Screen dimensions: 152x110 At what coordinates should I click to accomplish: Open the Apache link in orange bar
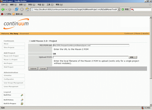145,34
